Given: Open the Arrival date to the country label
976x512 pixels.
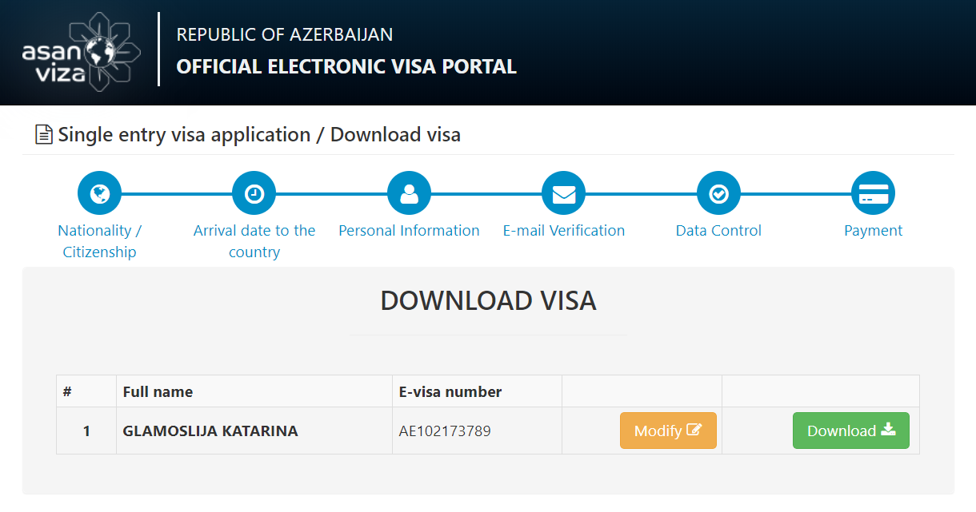Looking at the screenshot, I should [254, 241].
